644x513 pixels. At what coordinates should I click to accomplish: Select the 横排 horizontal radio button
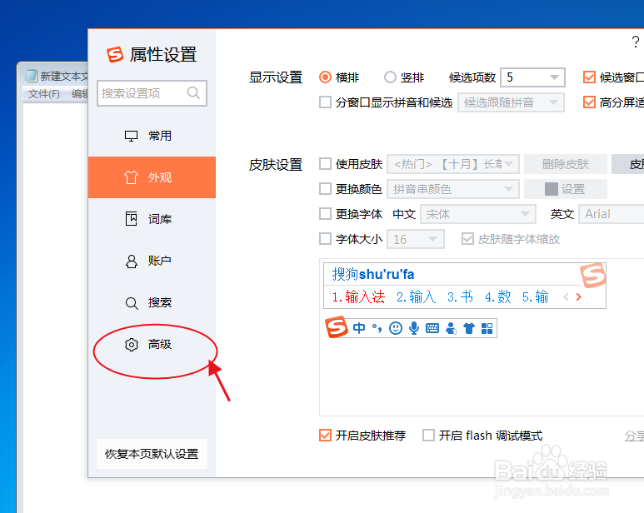coord(325,77)
